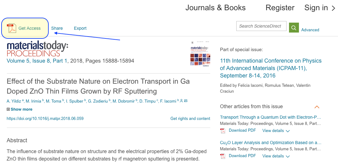This screenshot has width=338, height=163.
Task: Click the PDF icon beside Get Access
Action: [x=11, y=28]
